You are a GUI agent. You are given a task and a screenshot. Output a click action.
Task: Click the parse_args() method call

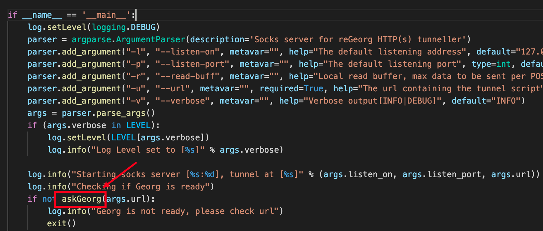[x=125, y=113]
